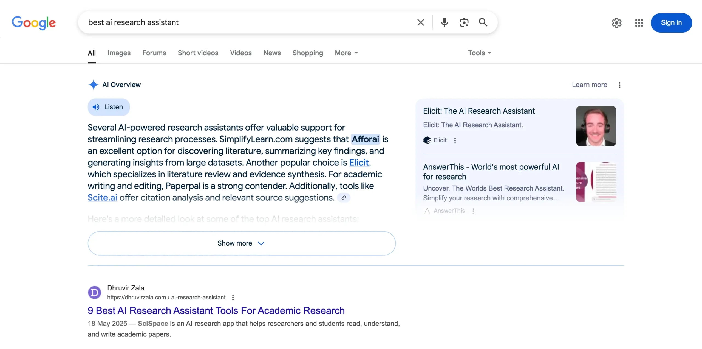This screenshot has width=702, height=349.
Task: Go to the News tab
Action: click(x=272, y=53)
